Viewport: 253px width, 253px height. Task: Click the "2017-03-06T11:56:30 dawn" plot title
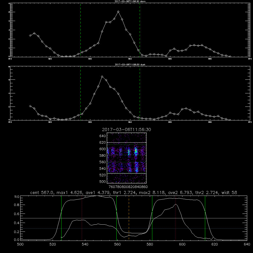pos(130,1)
